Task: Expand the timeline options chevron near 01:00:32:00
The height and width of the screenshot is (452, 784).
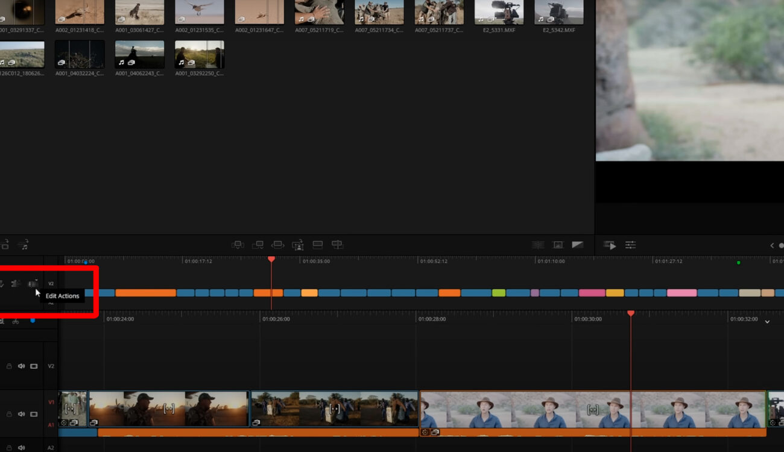Action: click(x=767, y=322)
